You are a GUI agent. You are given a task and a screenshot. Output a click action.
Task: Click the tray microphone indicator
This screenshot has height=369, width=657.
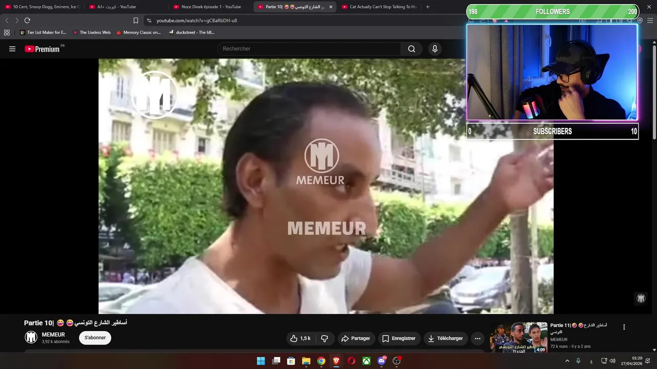578,361
